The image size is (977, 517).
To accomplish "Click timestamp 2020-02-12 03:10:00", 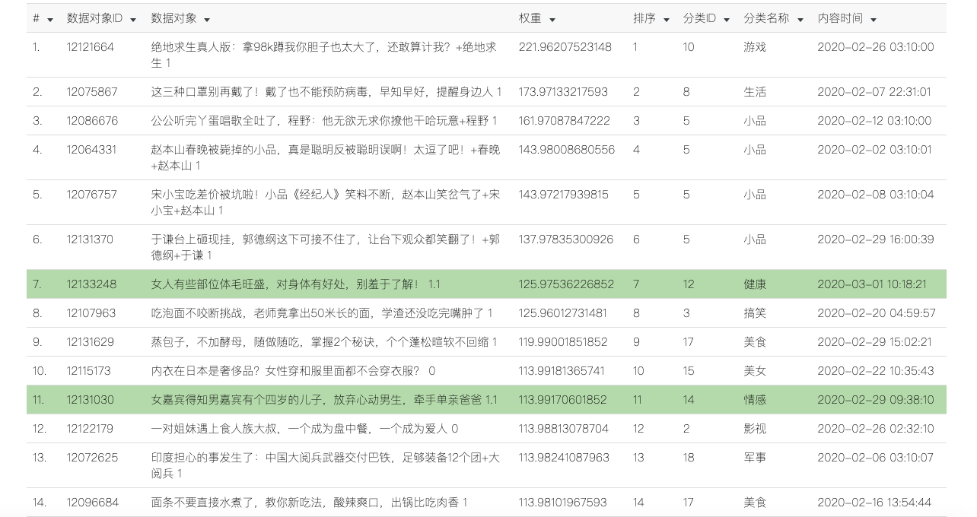I will (x=874, y=121).
